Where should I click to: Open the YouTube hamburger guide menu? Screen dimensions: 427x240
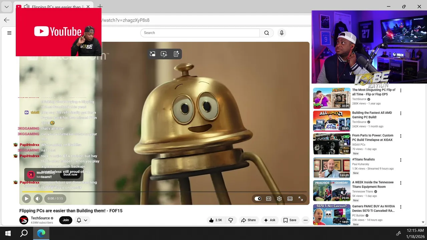pos(9,33)
